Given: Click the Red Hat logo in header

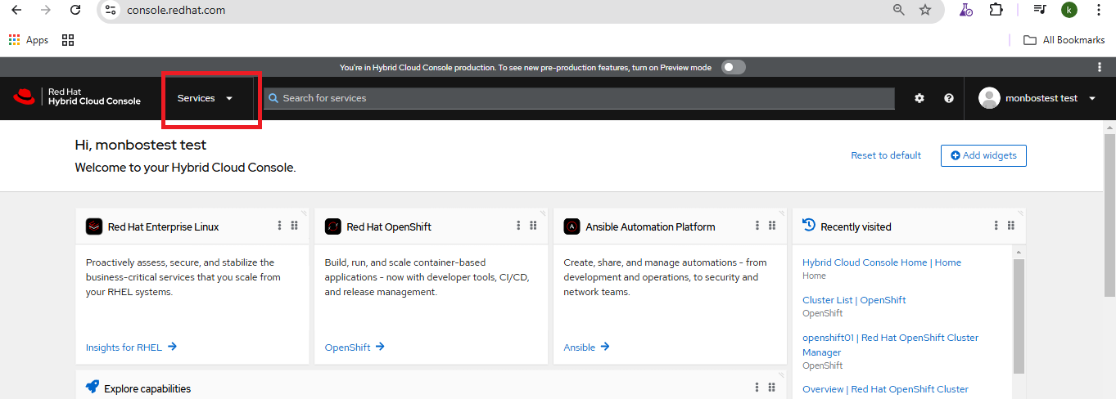Looking at the screenshot, I should pyautogui.click(x=25, y=97).
